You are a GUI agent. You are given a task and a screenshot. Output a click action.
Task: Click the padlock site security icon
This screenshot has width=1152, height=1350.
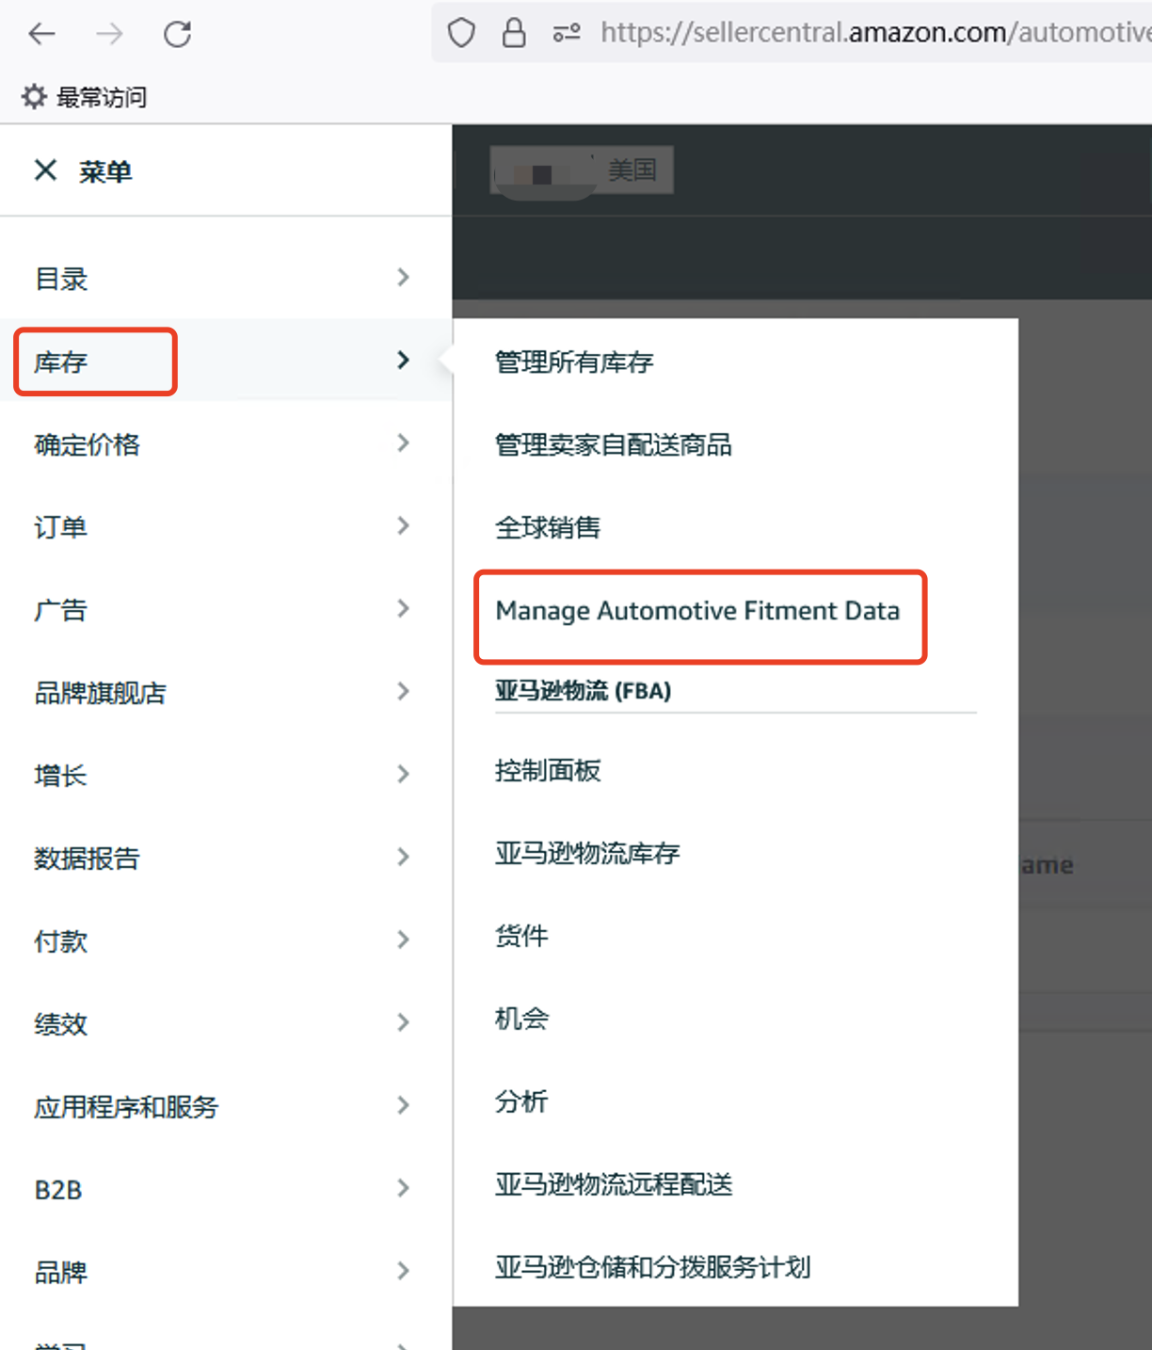[514, 34]
